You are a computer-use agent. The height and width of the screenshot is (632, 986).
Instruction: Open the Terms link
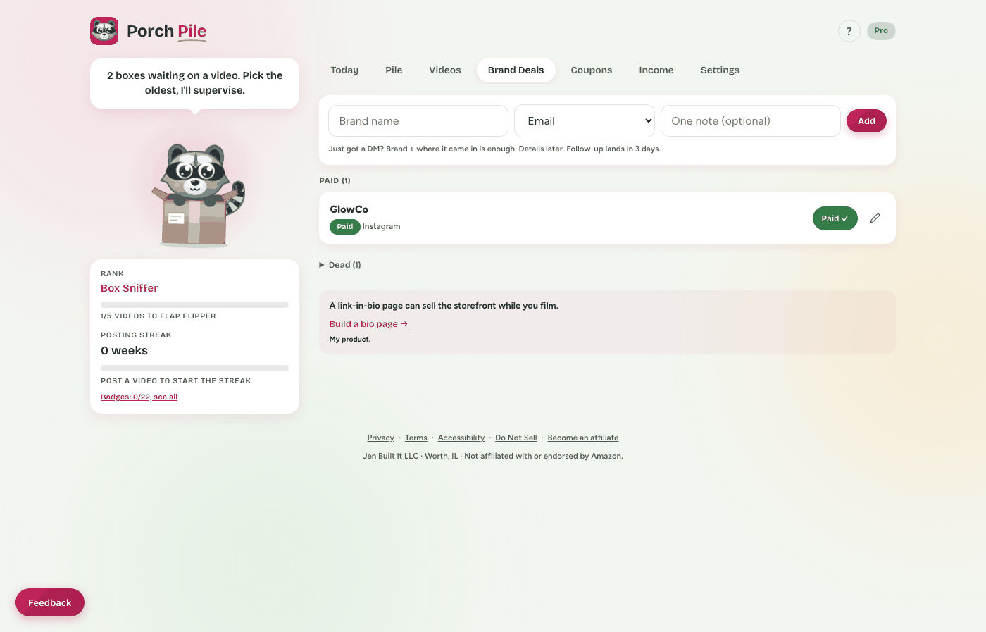[x=416, y=438]
